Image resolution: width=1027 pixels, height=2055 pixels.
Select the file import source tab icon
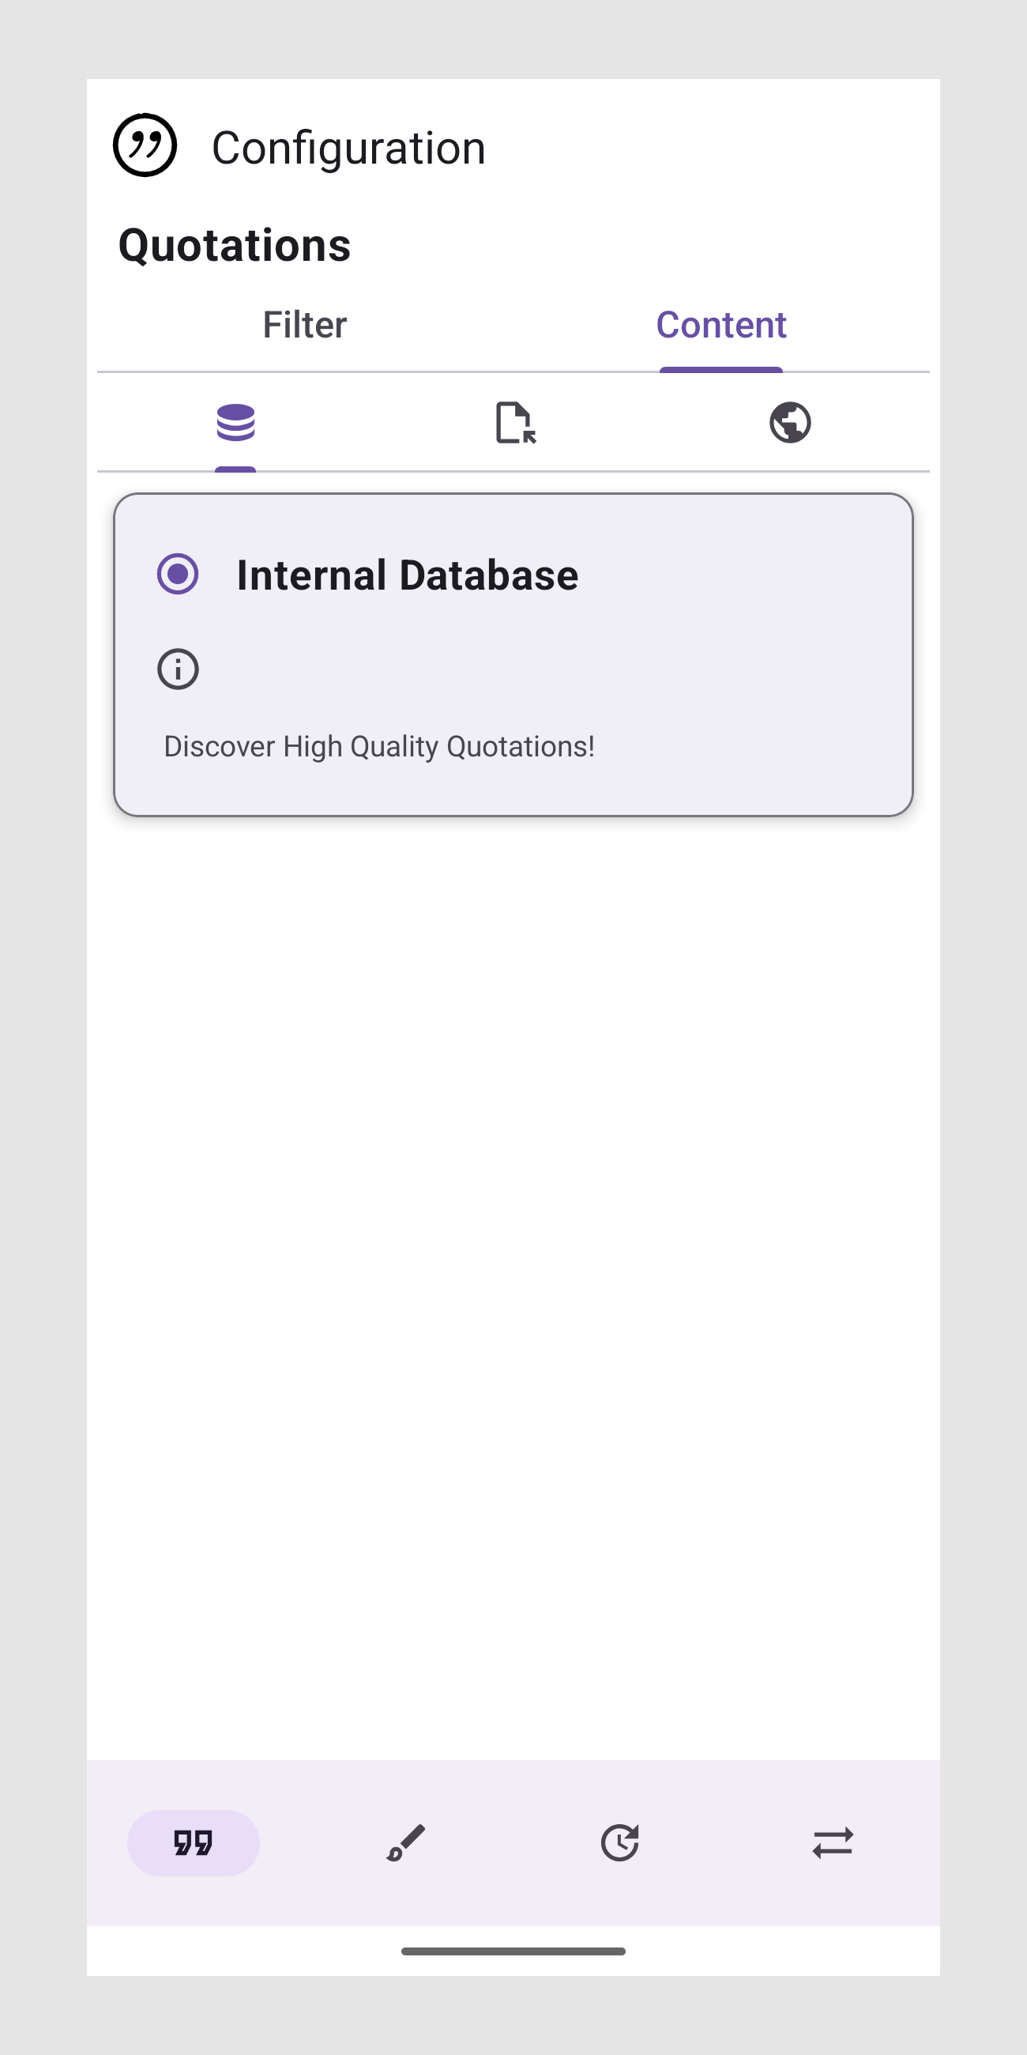(515, 423)
